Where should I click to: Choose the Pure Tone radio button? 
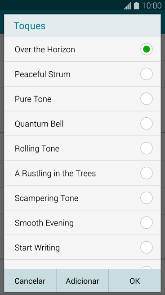147,99
